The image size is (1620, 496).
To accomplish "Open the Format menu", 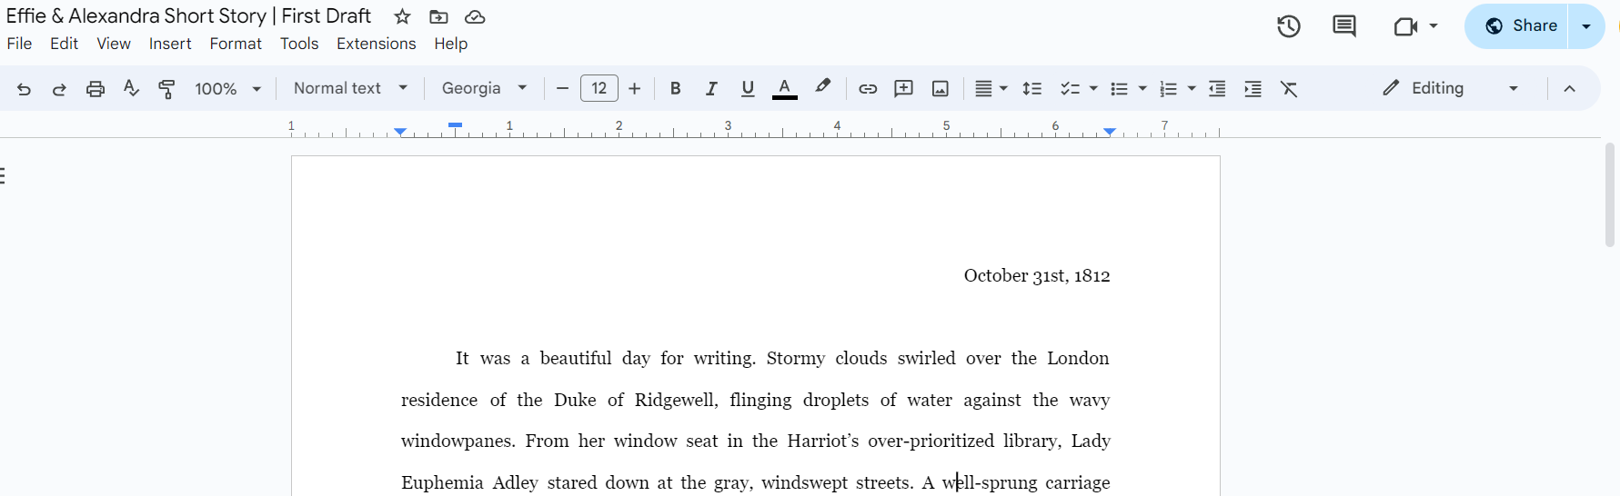I will click(x=236, y=44).
